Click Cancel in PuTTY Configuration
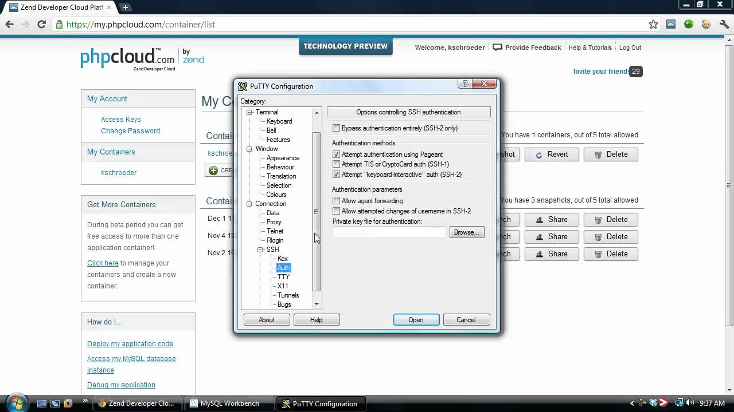734x412 pixels. 466,320
